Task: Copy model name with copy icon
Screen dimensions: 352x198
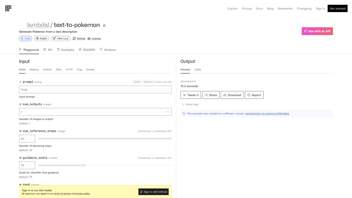Action: 104,26
